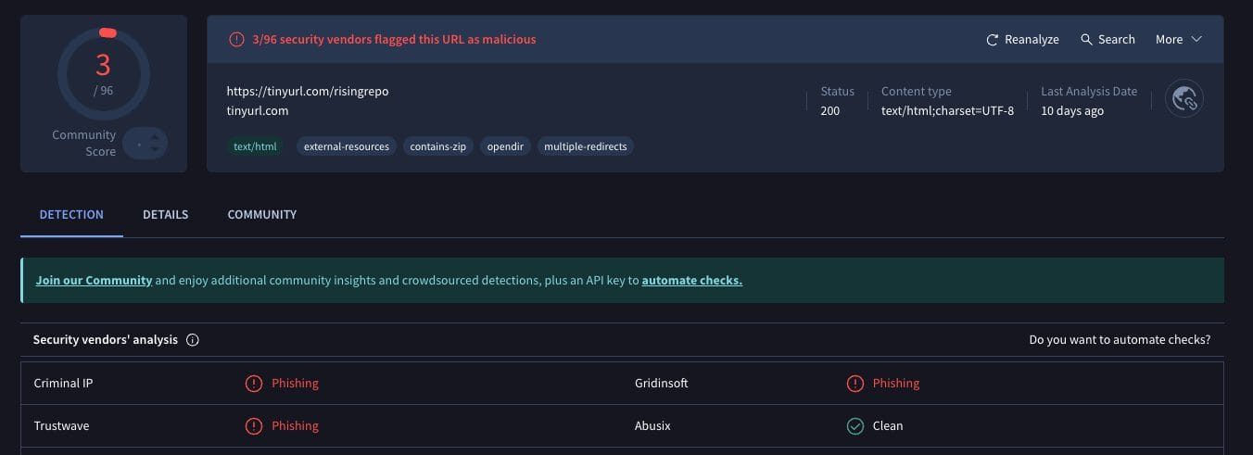Click the multiple-redirects tag

click(x=585, y=146)
